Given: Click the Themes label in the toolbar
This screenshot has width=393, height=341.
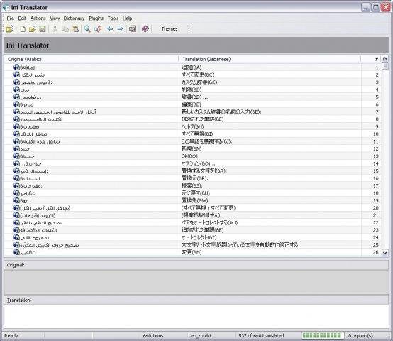Looking at the screenshot, I should pos(170,29).
